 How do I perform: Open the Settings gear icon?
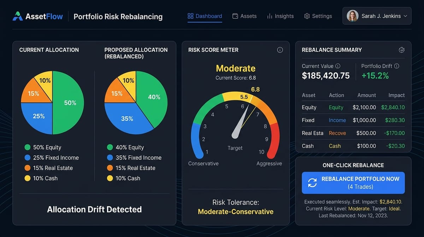click(x=307, y=16)
